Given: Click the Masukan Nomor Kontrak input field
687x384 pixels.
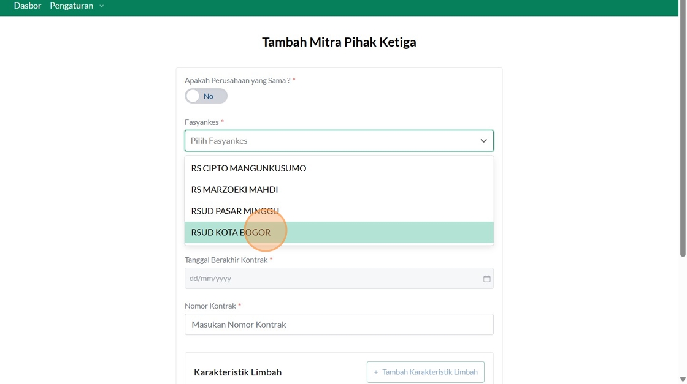Looking at the screenshot, I should tap(339, 325).
